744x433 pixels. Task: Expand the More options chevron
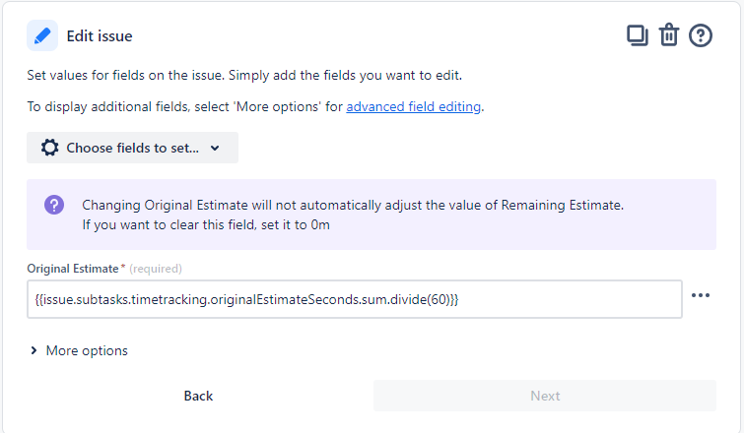click(x=34, y=350)
